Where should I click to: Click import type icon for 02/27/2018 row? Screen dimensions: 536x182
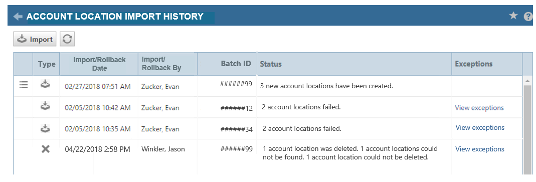tap(46, 84)
